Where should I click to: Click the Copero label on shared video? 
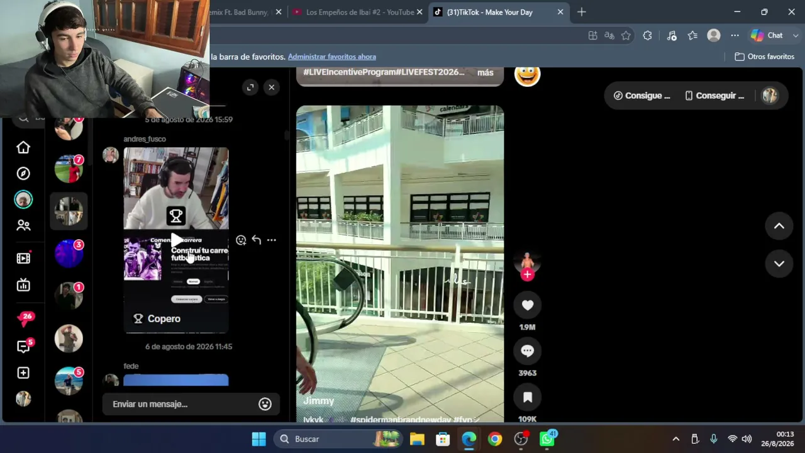click(157, 319)
